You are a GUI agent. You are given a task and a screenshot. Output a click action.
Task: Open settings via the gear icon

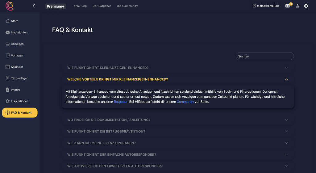click(306, 6)
